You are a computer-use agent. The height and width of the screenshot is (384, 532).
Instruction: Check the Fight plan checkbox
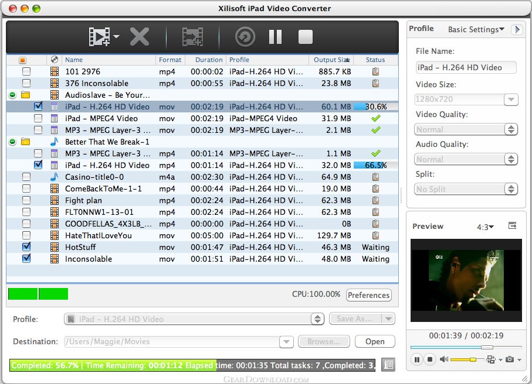point(26,200)
